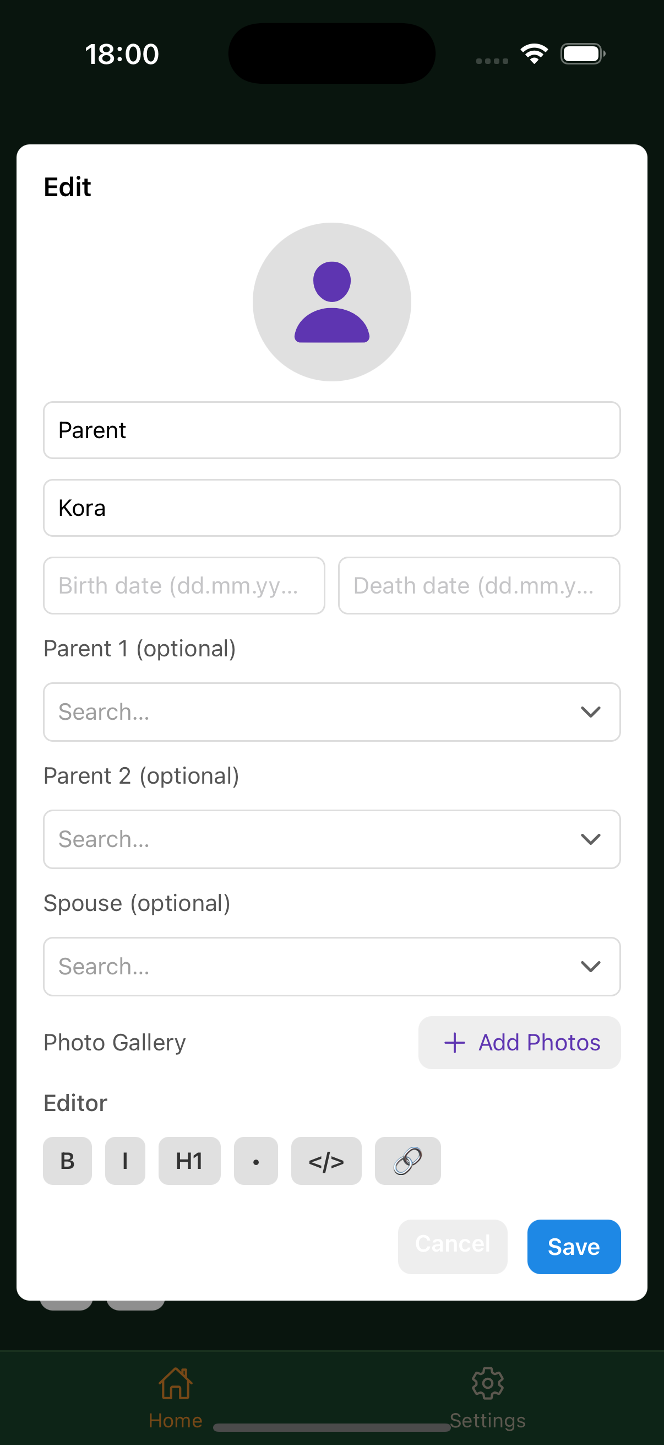Toggle italic formatting in the editor
Image resolution: width=664 pixels, height=1445 pixels.
(125, 1161)
